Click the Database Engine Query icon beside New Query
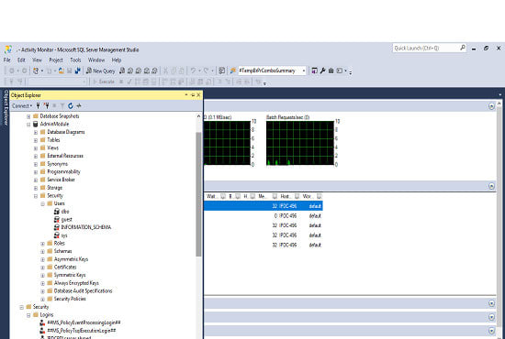Image resolution: width=505 pixels, height=339 pixels. click(x=122, y=71)
